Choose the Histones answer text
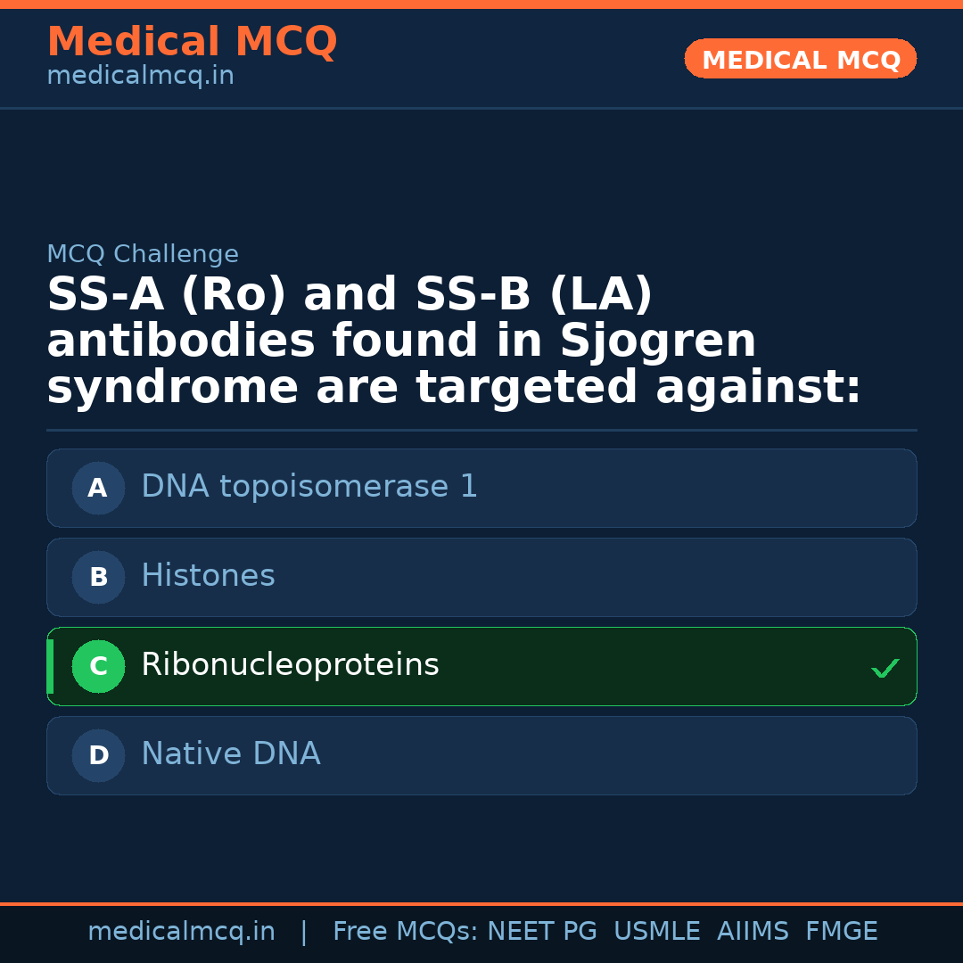The width and height of the screenshot is (963, 963). point(208,576)
